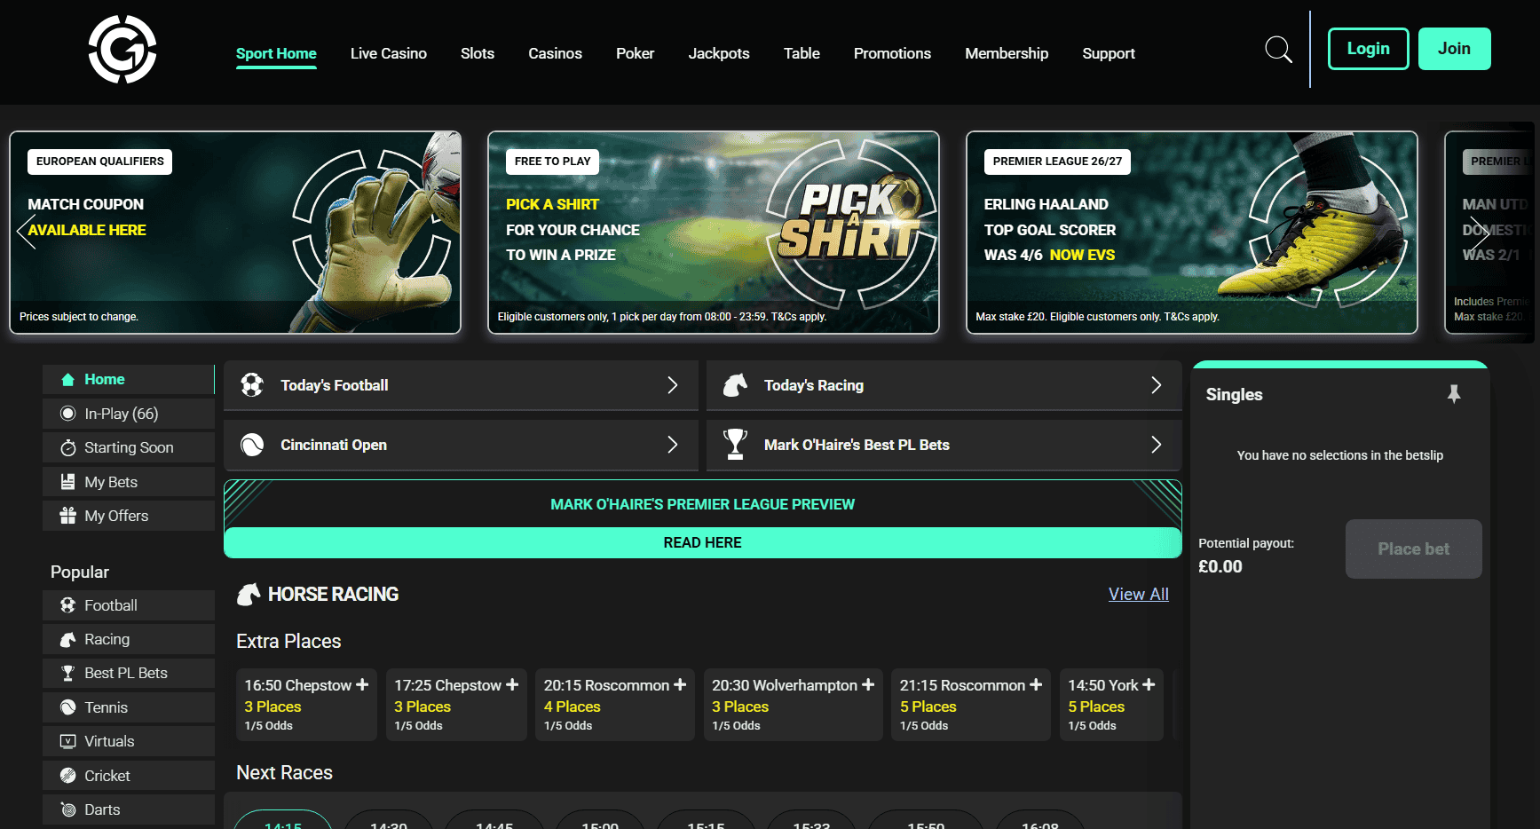Open the European Qualifiers match coupon banner
The height and width of the screenshot is (829, 1540).
point(235,233)
